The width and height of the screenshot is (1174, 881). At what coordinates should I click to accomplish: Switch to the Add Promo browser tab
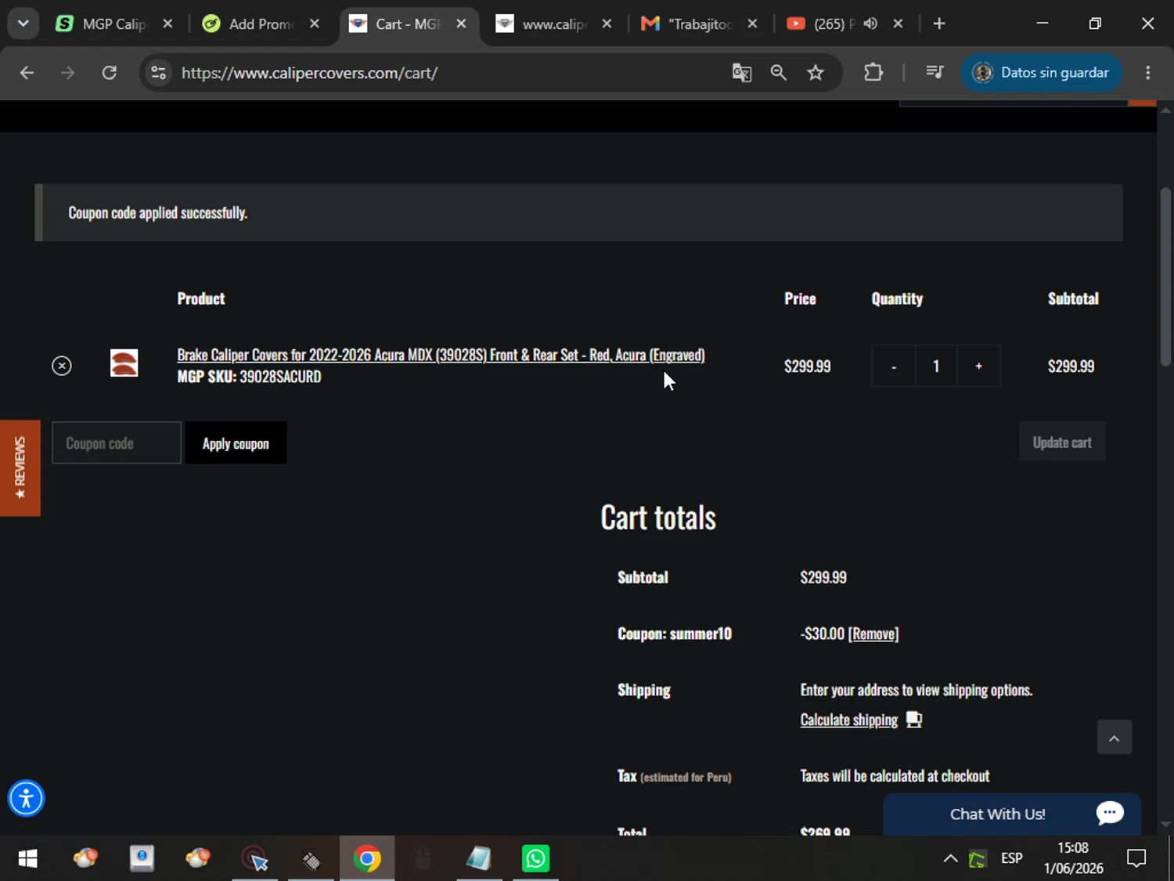tap(261, 23)
